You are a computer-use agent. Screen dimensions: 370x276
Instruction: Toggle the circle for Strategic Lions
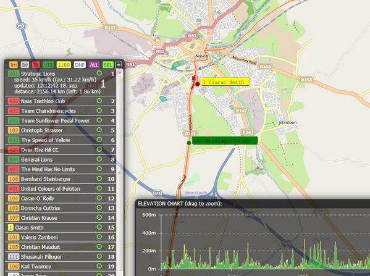point(99,73)
